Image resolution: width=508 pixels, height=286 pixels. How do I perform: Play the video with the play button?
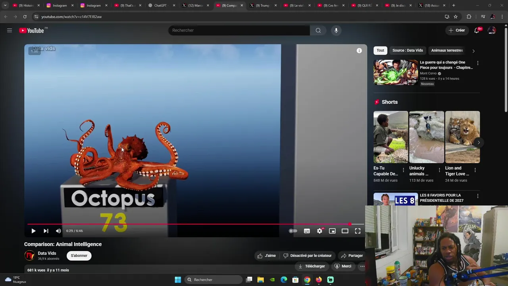pyautogui.click(x=33, y=231)
